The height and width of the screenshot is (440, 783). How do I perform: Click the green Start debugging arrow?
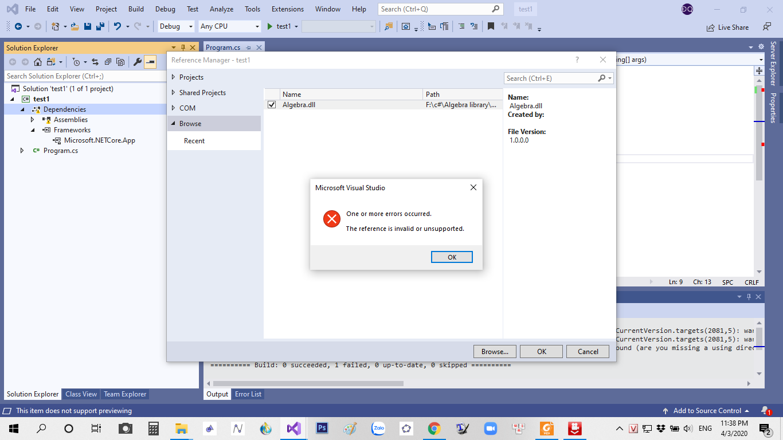pyautogui.click(x=270, y=26)
